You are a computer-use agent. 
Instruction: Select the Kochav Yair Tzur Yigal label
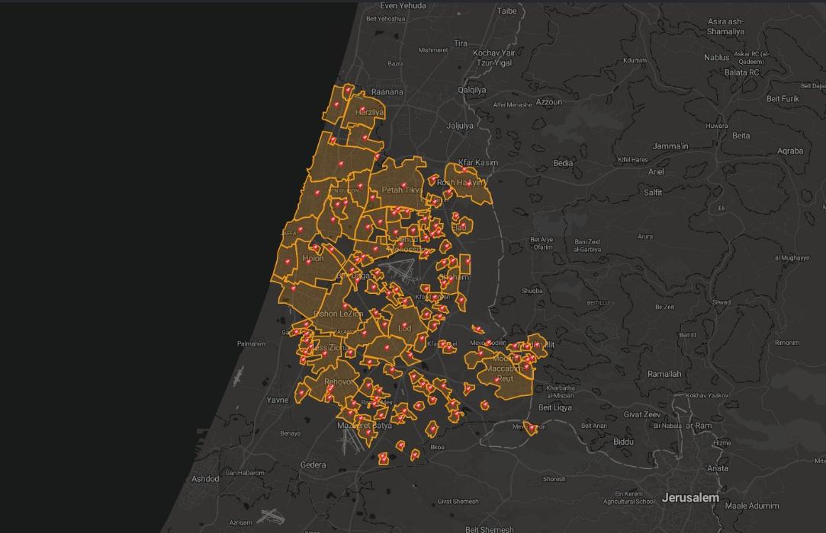tap(494, 57)
